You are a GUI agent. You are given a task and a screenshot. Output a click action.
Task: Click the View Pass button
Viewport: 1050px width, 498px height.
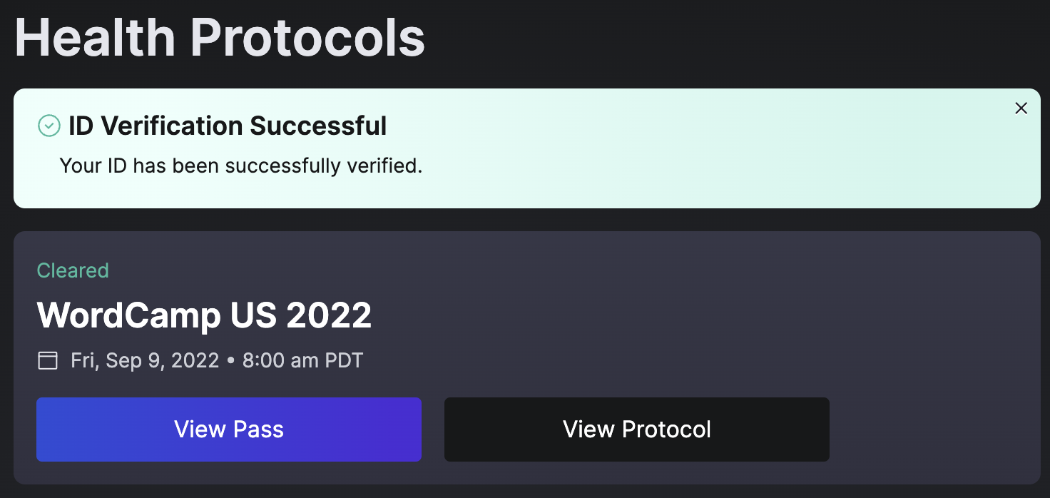coord(229,430)
